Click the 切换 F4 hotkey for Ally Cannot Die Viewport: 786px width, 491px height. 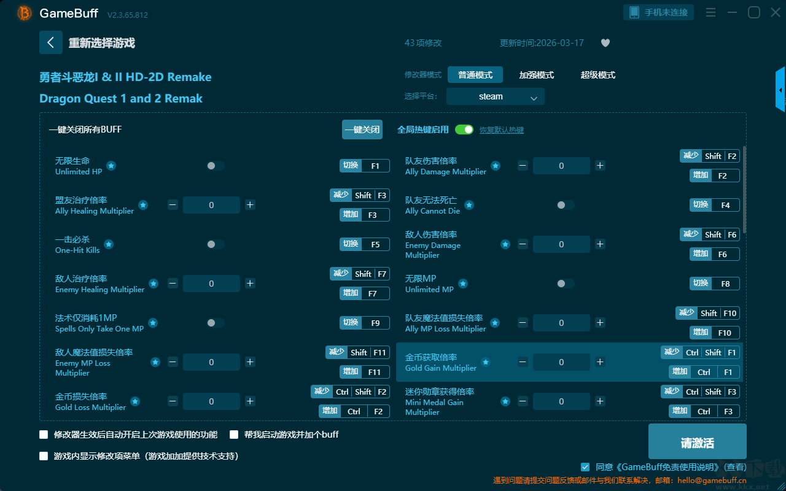[x=715, y=205]
